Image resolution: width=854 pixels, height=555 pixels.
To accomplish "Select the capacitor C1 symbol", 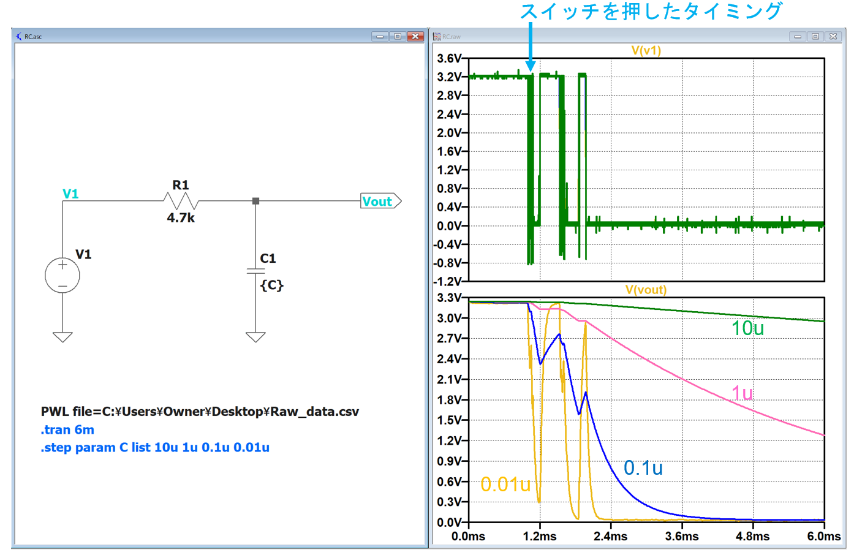I will (255, 271).
